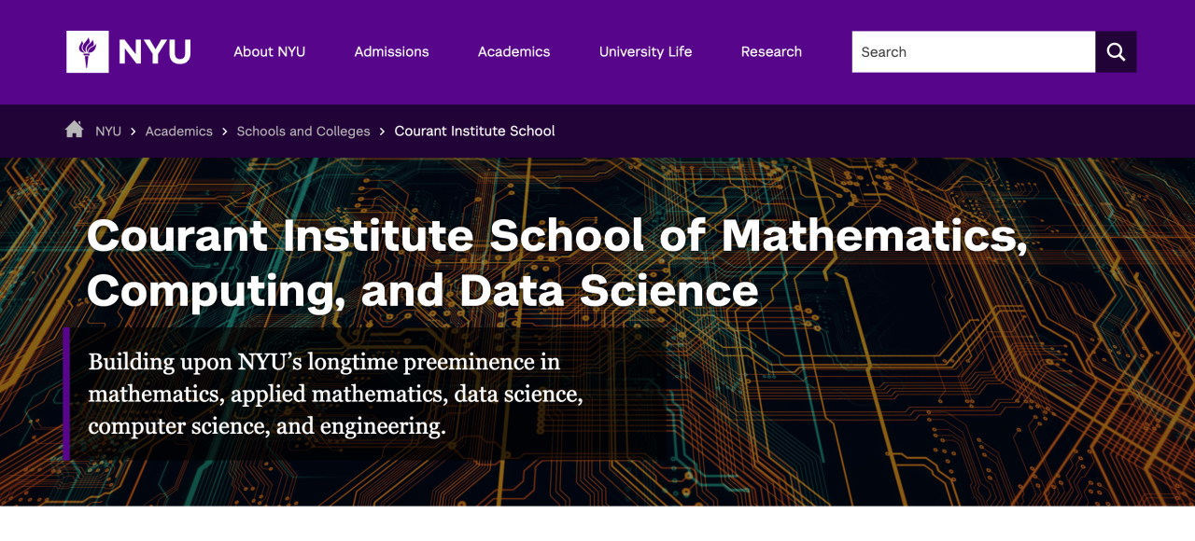Click the home icon in the breadcrumb
Screen dimensions: 1195x541
click(75, 130)
